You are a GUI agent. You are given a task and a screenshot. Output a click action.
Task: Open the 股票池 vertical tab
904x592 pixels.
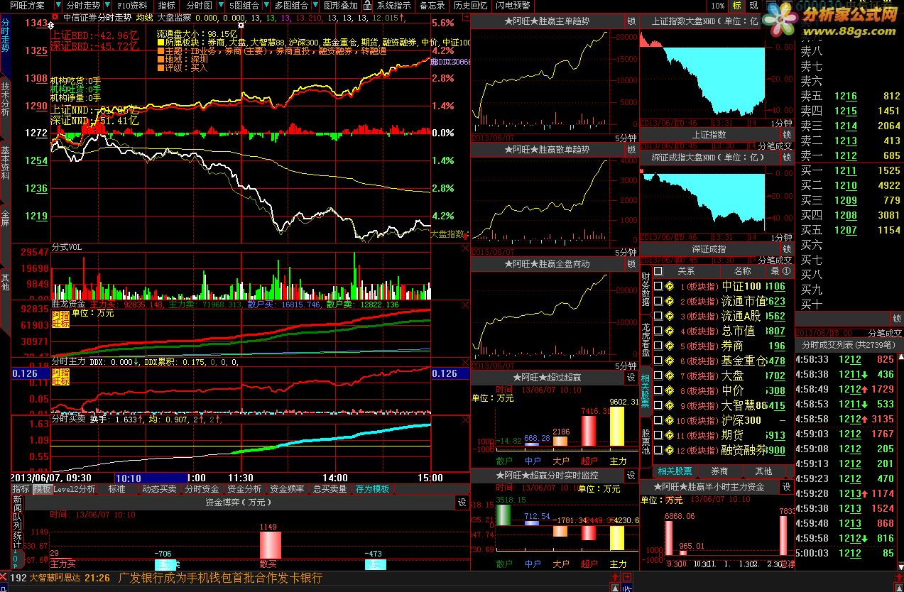click(x=646, y=442)
